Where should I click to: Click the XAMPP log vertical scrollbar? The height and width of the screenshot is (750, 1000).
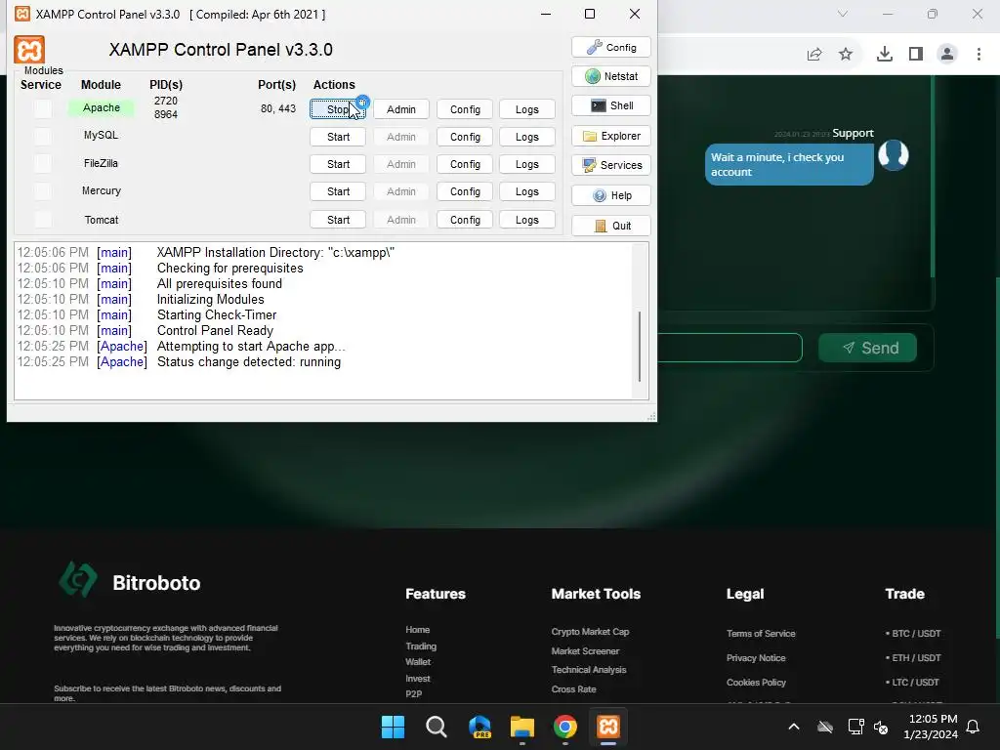[x=639, y=347]
